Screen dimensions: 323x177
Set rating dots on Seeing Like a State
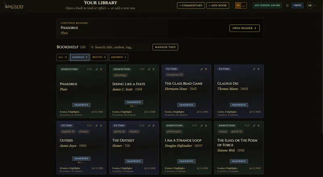pyautogui.click(x=134, y=106)
